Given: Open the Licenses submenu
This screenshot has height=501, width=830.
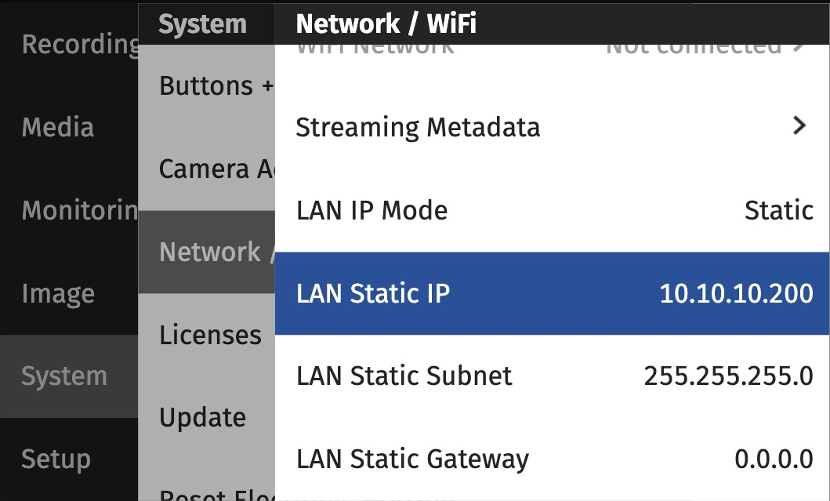Looking at the screenshot, I should [210, 335].
